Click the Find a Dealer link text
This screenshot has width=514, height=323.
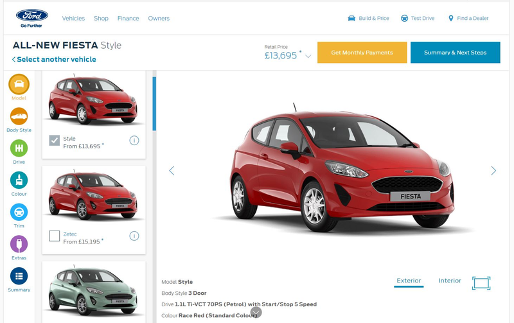(473, 19)
